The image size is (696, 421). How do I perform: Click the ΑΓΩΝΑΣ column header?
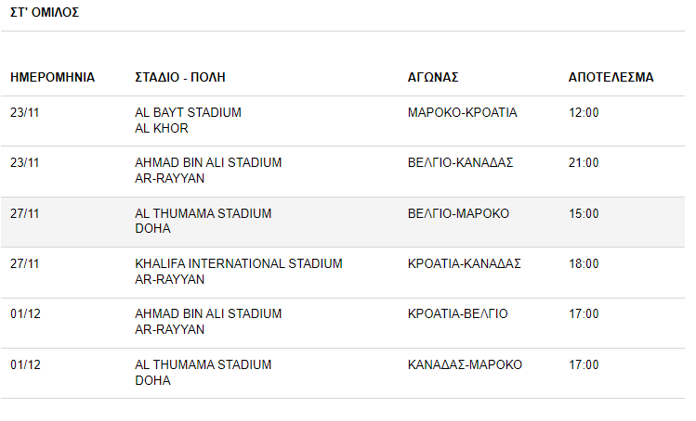pos(433,77)
